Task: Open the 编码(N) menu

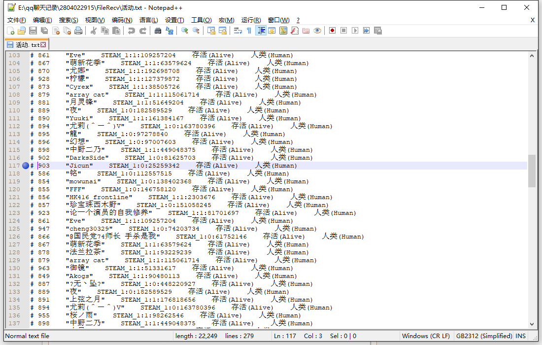Action: (122, 20)
